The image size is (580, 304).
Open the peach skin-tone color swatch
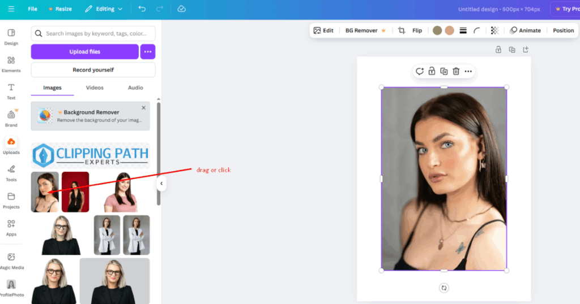coord(449,31)
